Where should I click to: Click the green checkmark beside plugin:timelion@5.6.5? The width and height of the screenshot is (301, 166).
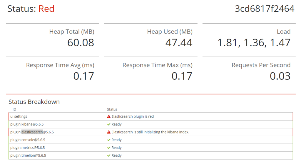pyautogui.click(x=109, y=155)
